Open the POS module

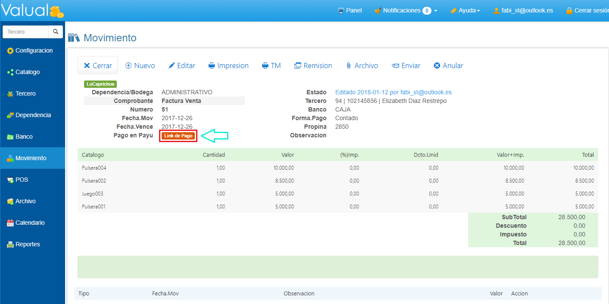pos(22,180)
